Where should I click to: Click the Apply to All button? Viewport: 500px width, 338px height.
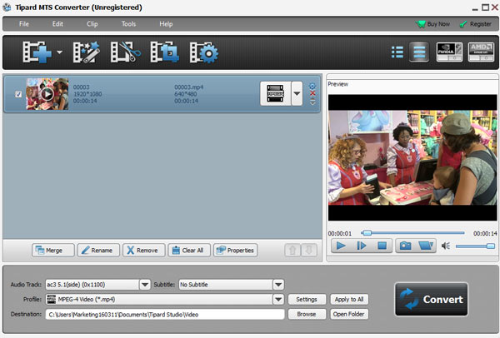tap(349, 300)
